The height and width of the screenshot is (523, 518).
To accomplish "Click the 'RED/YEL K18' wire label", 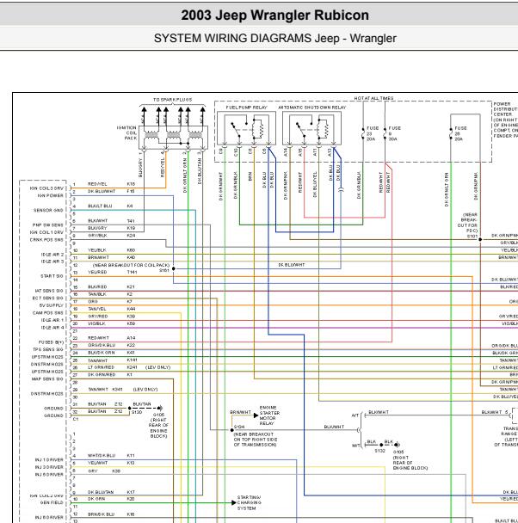I will coord(111,184).
